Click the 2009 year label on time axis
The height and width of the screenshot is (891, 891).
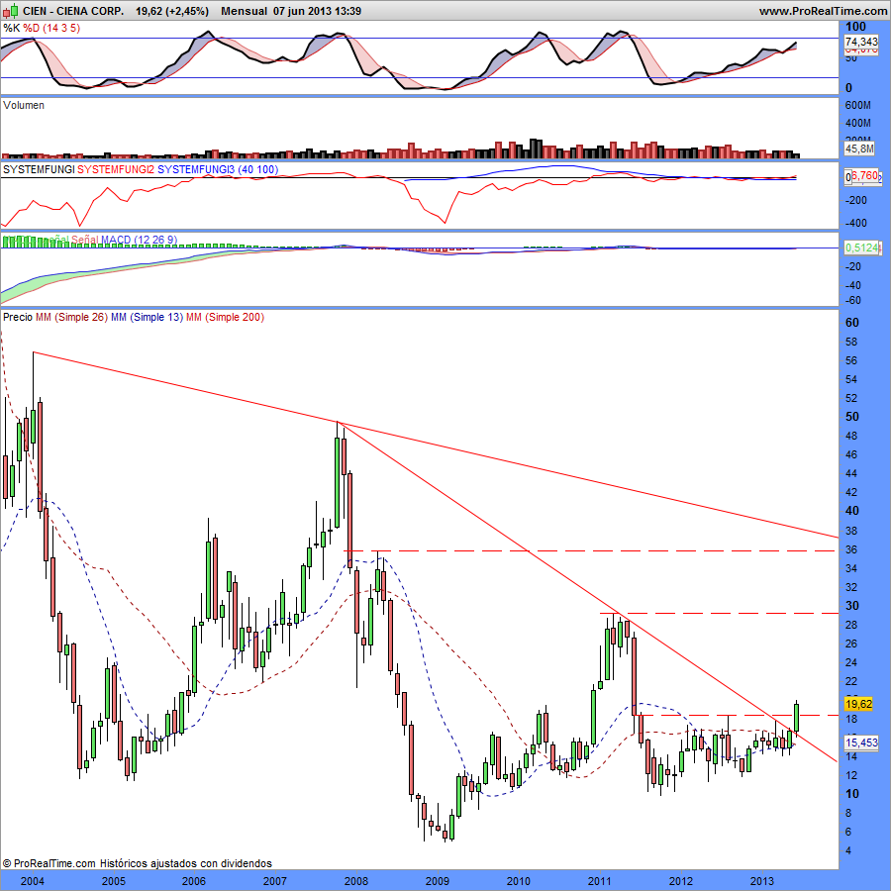click(437, 881)
